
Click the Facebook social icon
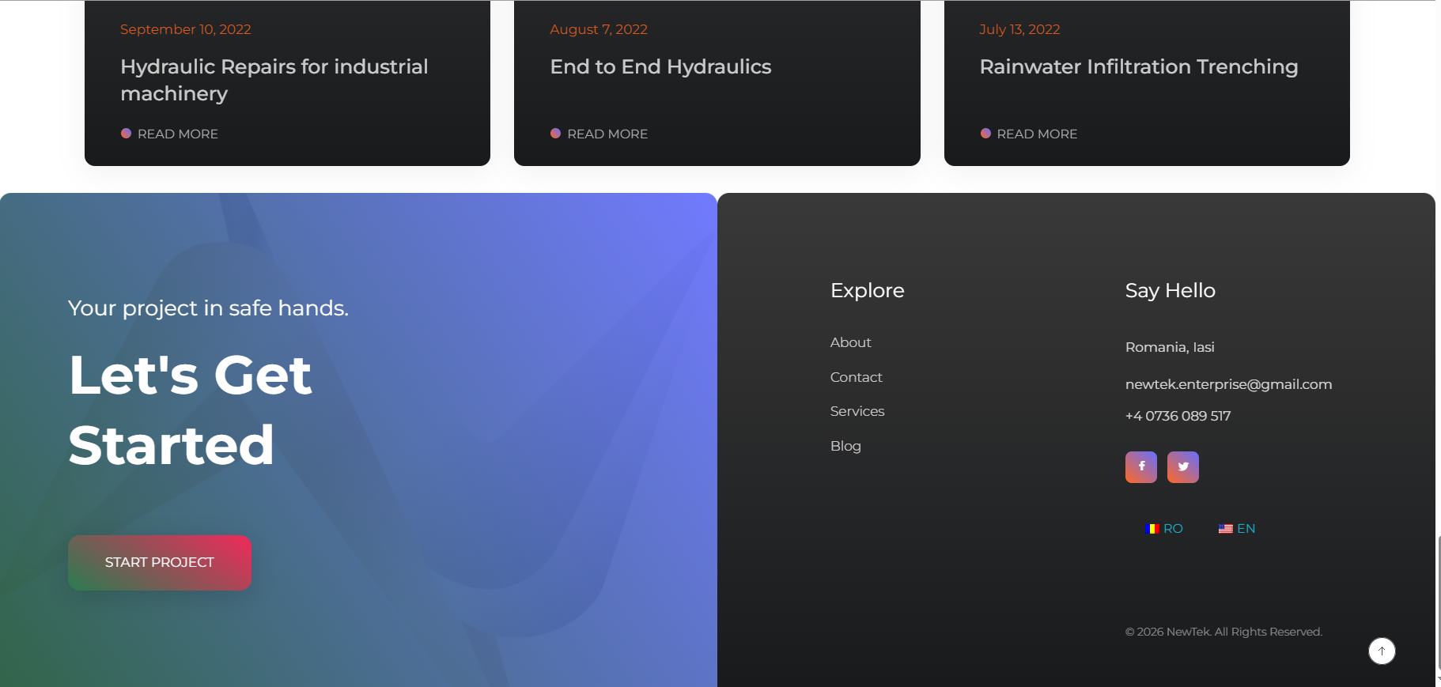click(1140, 467)
